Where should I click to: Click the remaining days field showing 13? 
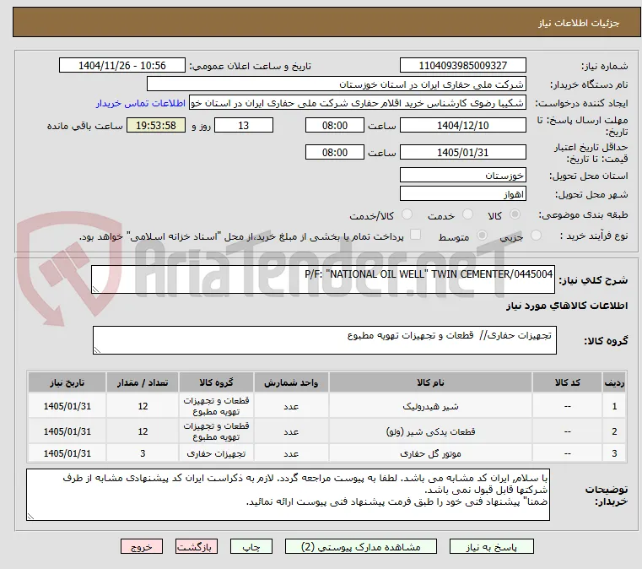point(244,125)
